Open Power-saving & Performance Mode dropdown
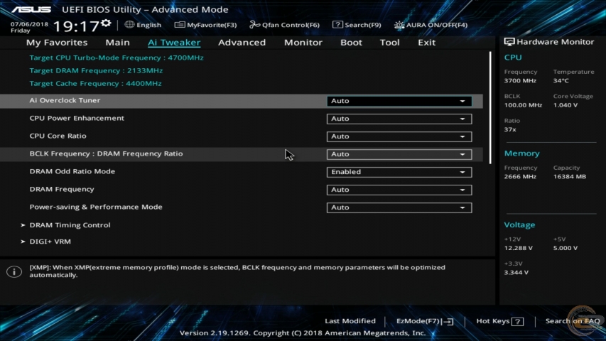The height and width of the screenshot is (341, 606). (x=399, y=207)
